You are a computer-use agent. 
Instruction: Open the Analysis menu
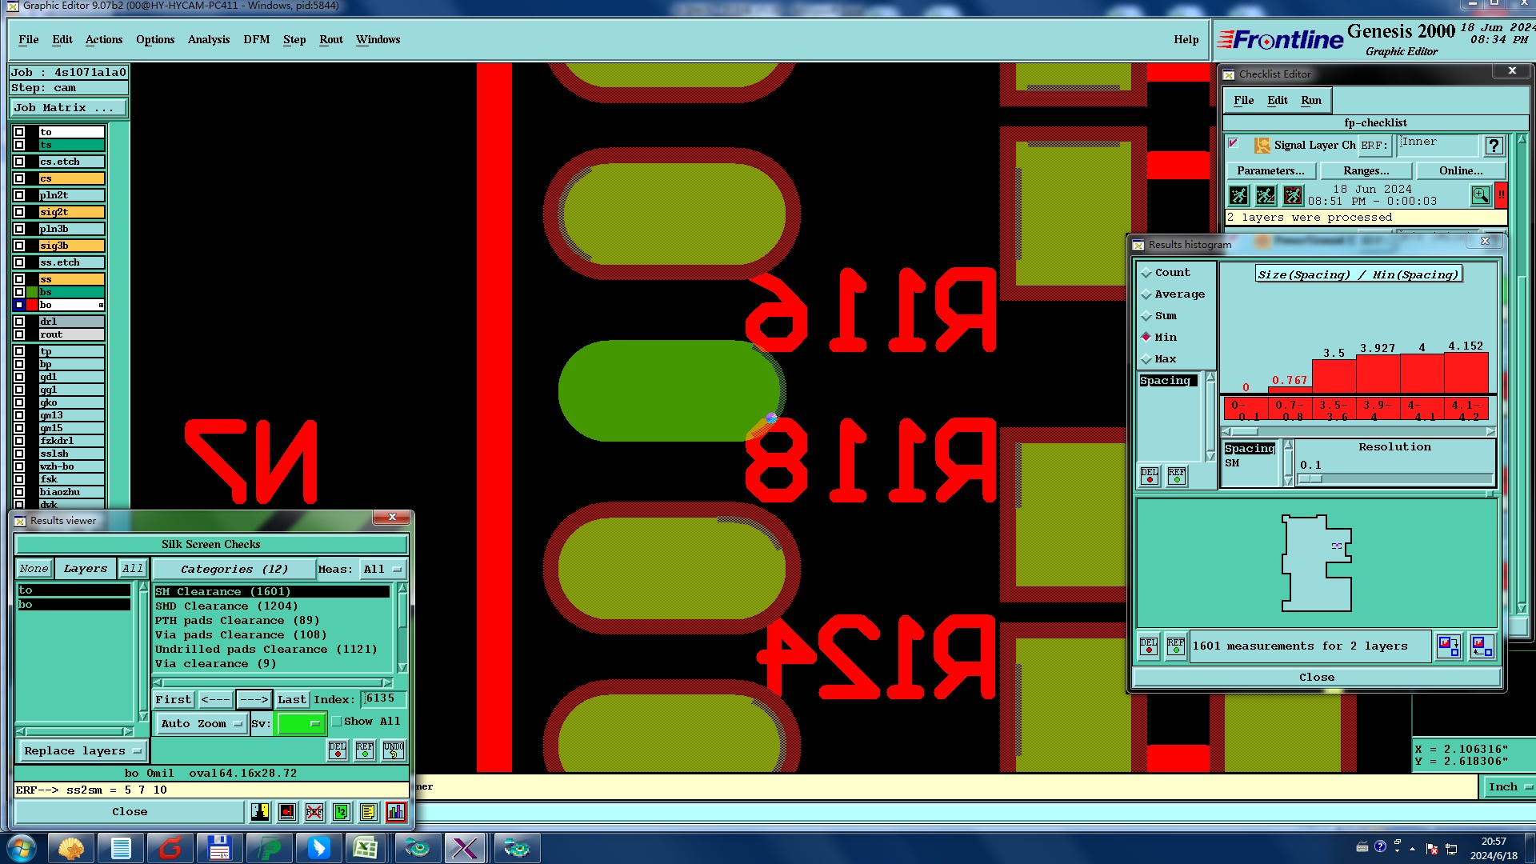tap(208, 39)
